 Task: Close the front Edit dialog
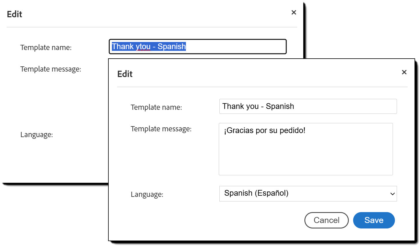[404, 72]
